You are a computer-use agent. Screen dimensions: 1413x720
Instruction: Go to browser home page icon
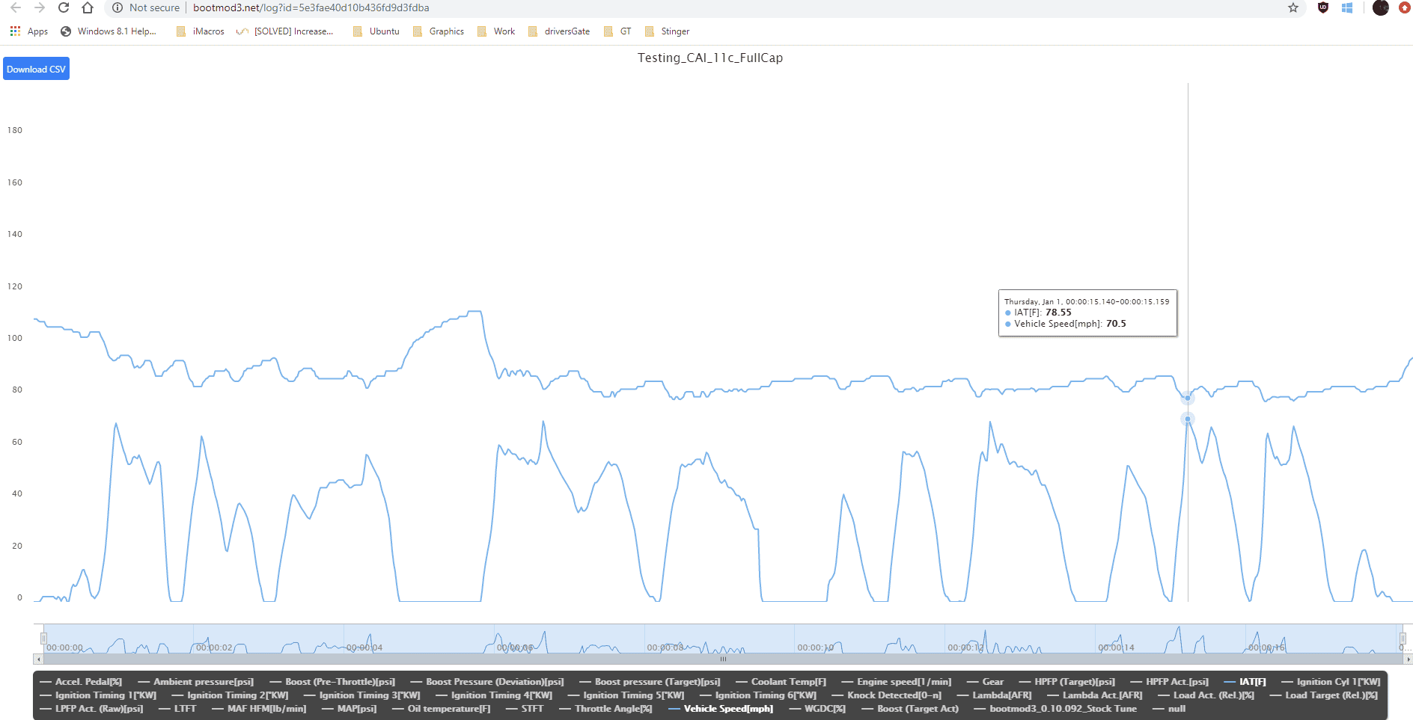tap(88, 7)
